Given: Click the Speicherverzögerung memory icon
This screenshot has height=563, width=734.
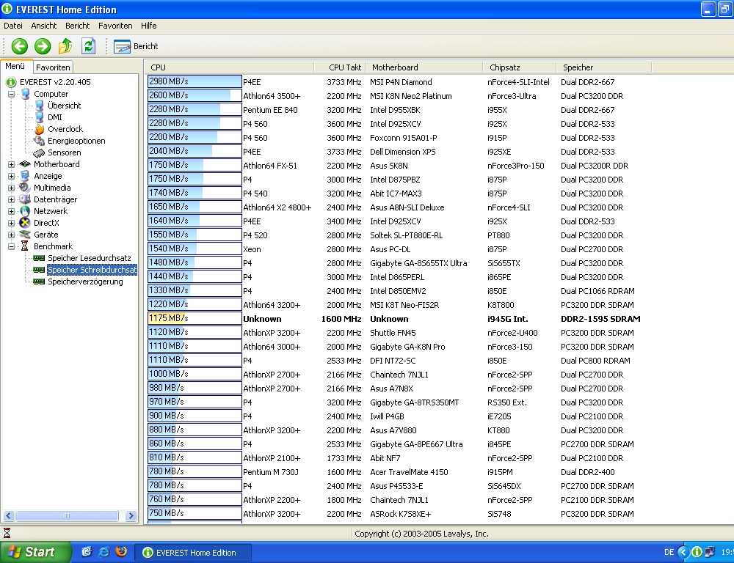Looking at the screenshot, I should [40, 281].
